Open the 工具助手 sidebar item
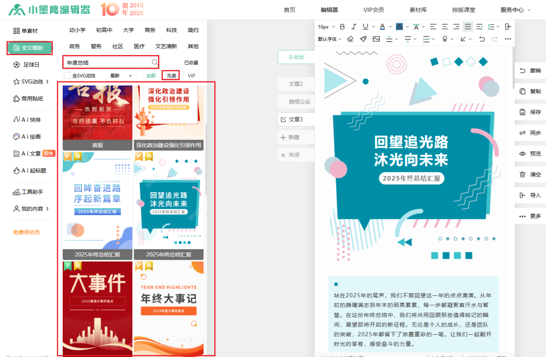The width and height of the screenshot is (546, 357). 28,192
